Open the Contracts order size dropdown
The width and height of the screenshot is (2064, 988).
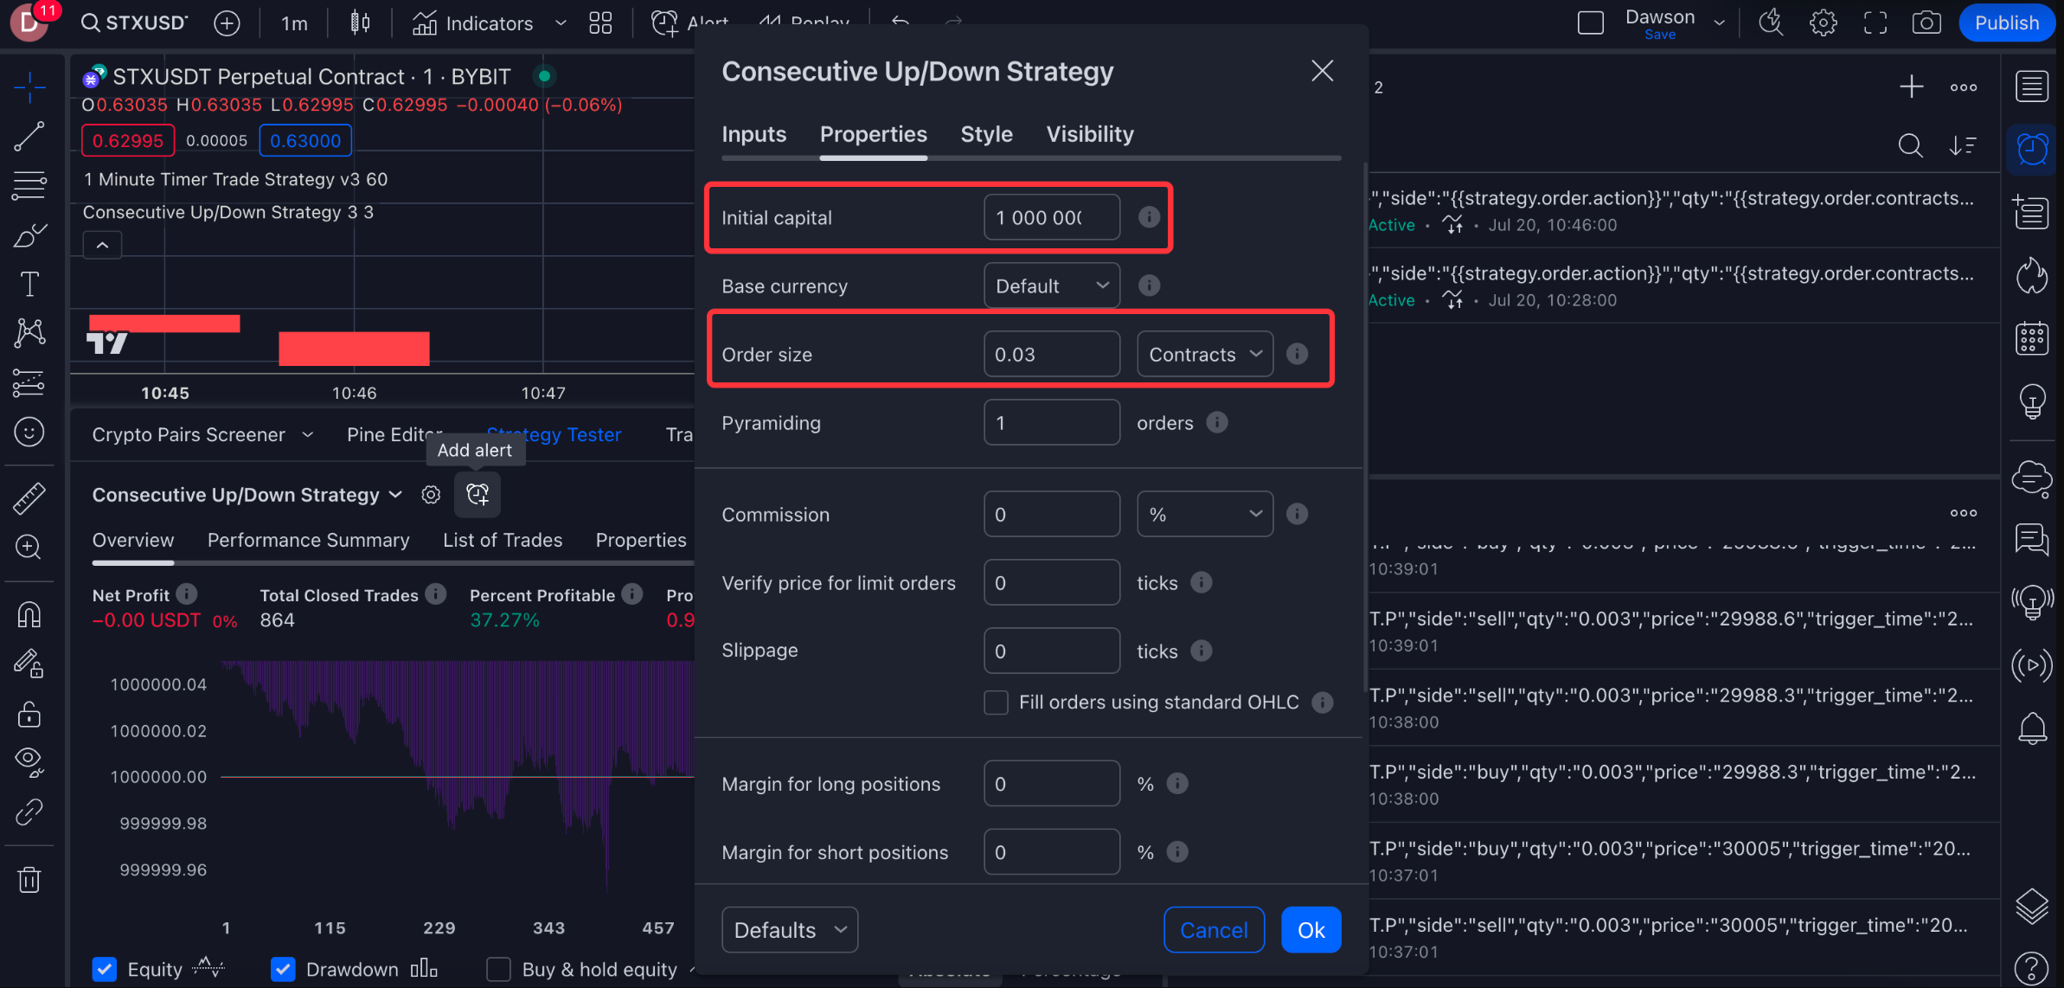click(1204, 354)
